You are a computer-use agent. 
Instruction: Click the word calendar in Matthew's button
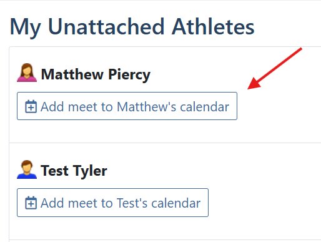click(x=204, y=107)
